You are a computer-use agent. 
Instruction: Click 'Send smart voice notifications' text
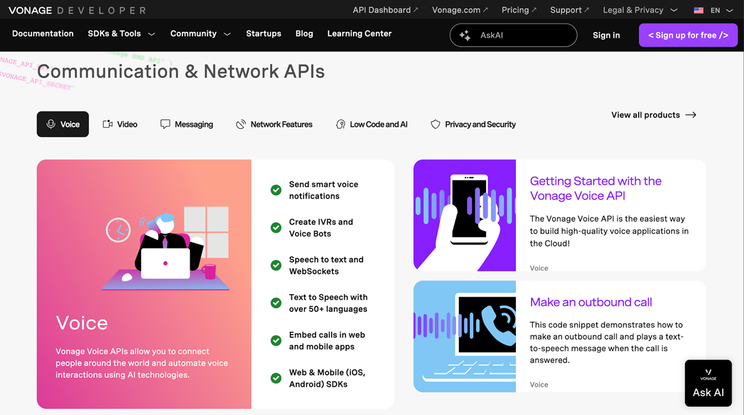[x=323, y=190]
